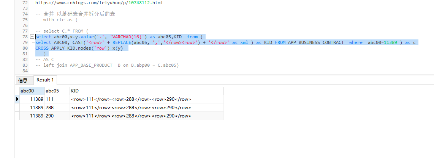Click the abc05 column header
This screenshot has height=158, width=434.
[57, 91]
